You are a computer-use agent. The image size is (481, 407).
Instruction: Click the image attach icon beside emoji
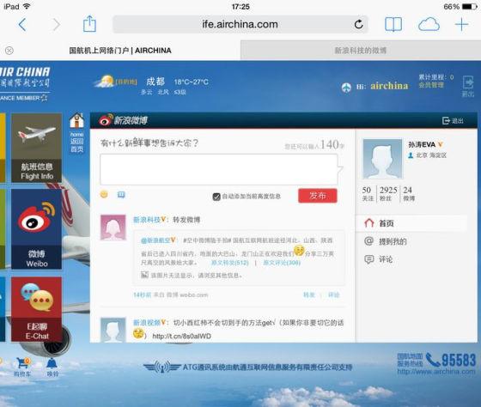pos(121,194)
